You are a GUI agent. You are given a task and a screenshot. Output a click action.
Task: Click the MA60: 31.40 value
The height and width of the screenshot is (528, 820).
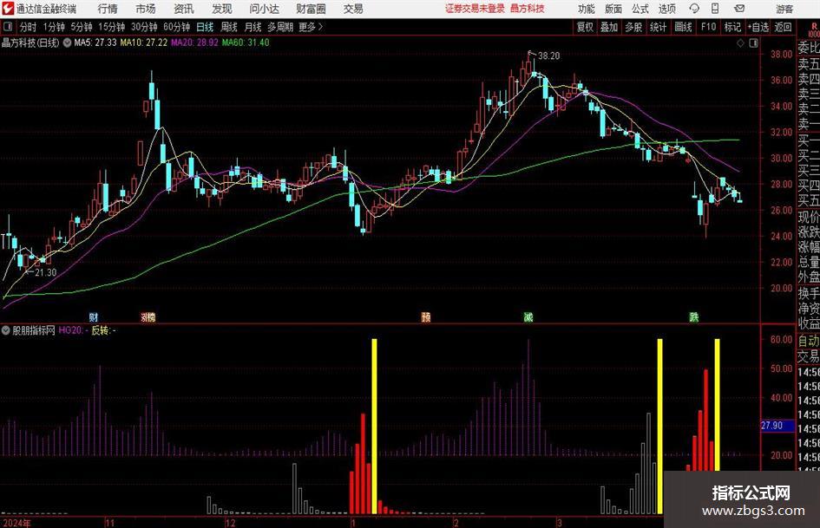pyautogui.click(x=246, y=42)
